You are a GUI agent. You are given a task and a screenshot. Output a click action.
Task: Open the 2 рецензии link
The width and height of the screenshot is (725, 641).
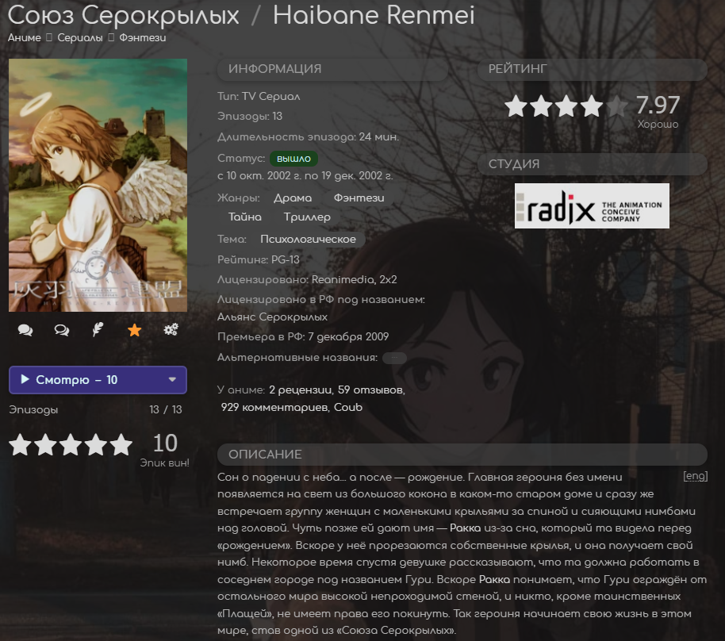[301, 390]
